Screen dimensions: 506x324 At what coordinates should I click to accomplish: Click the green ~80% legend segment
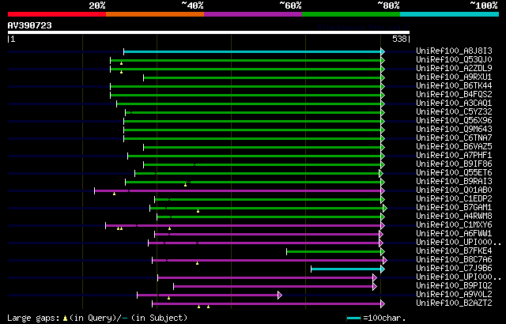pos(351,14)
